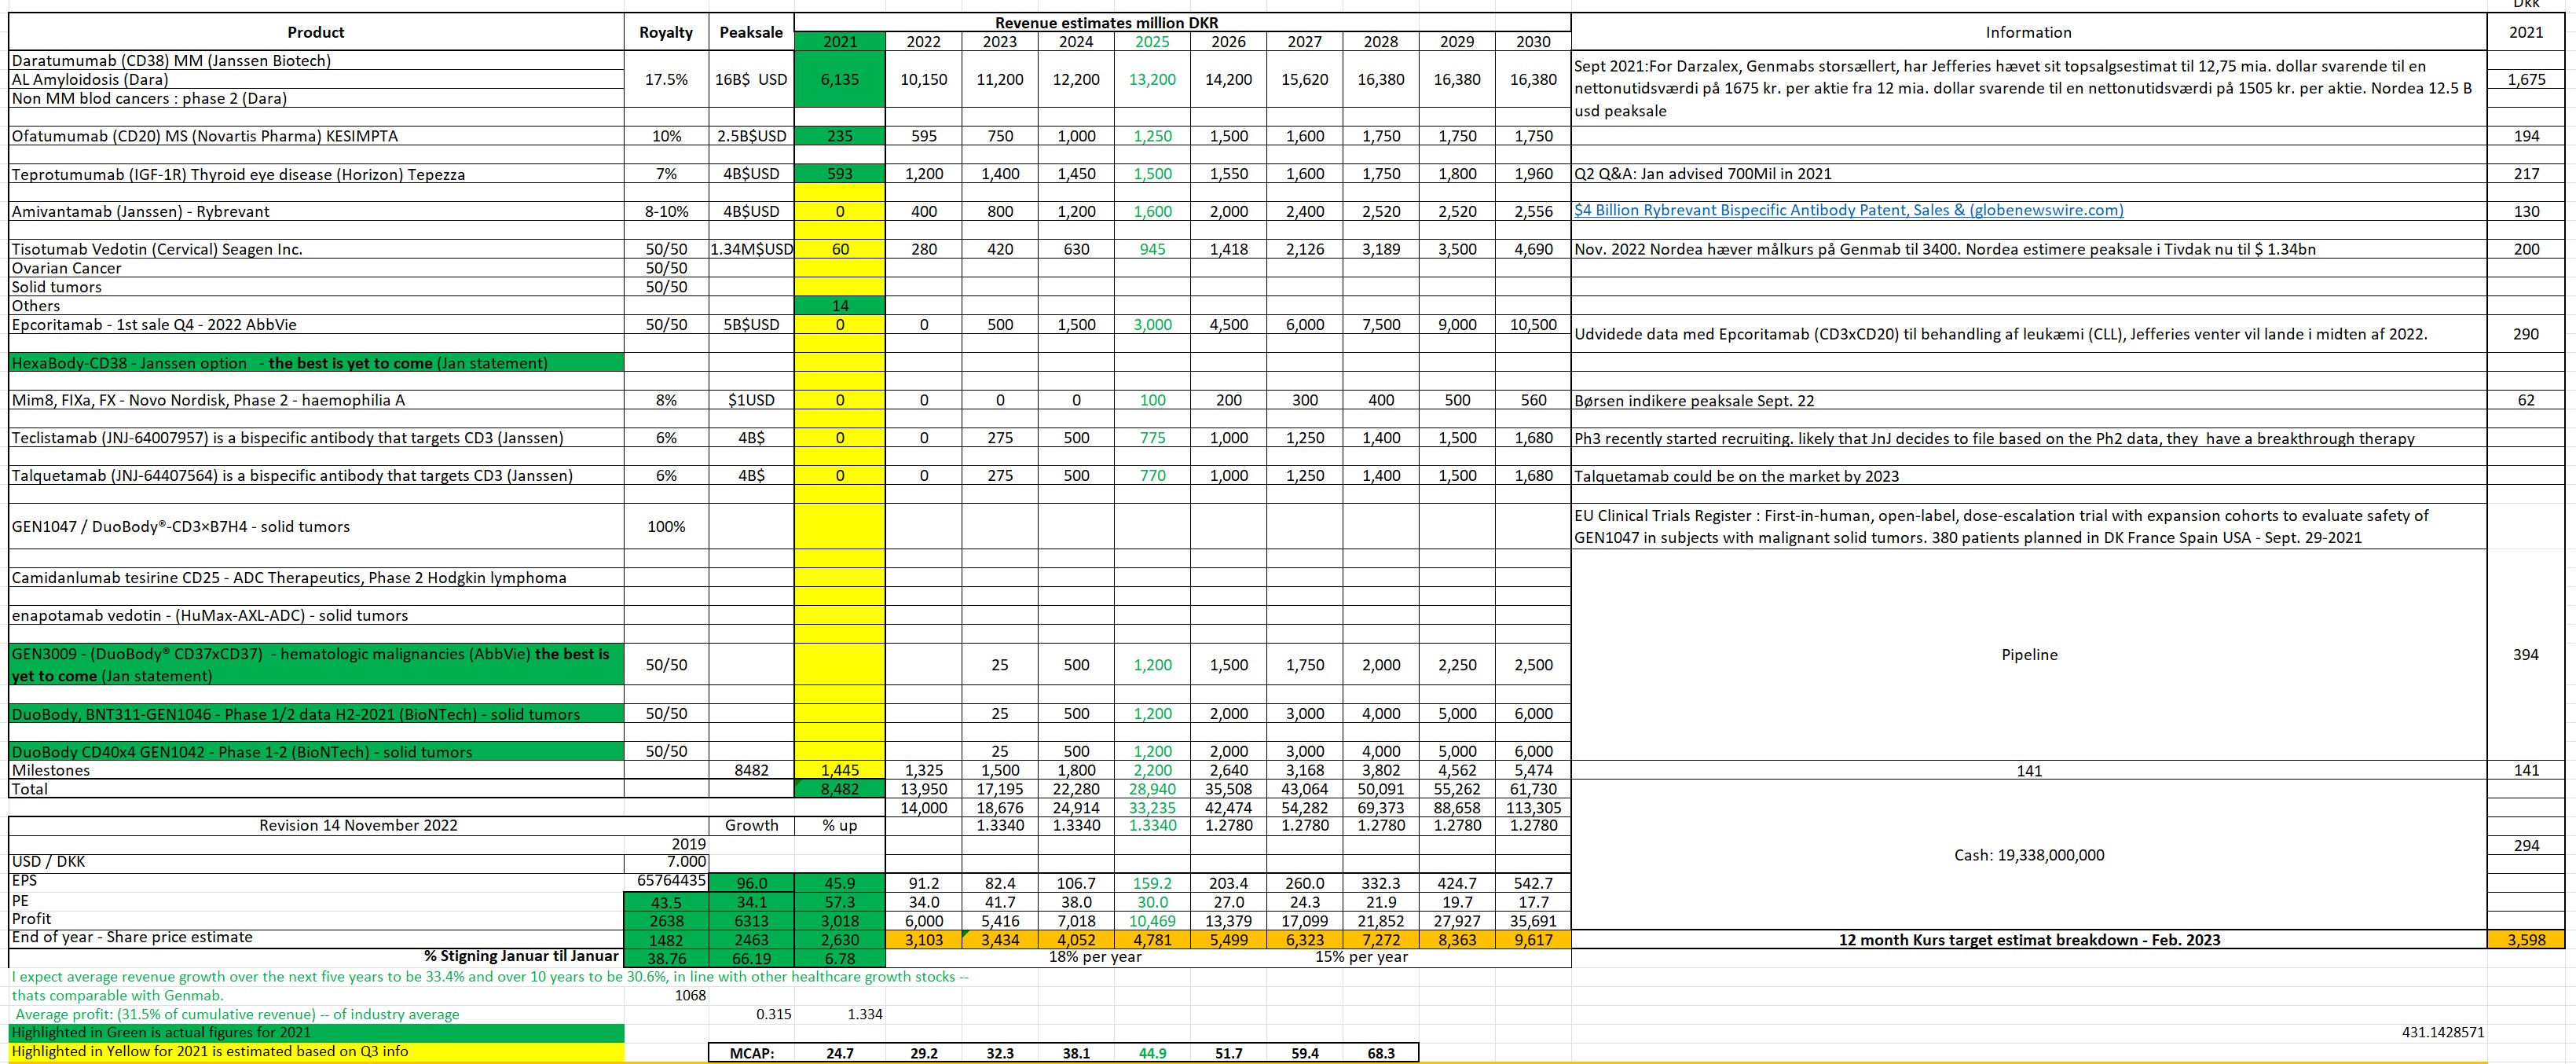Click the Teclistamab (JNJ-64007957) product cell

[x=316, y=438]
